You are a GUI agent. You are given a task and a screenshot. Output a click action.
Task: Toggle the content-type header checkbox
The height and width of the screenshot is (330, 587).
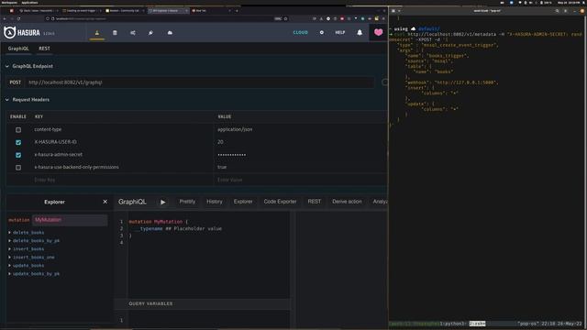pyautogui.click(x=18, y=130)
